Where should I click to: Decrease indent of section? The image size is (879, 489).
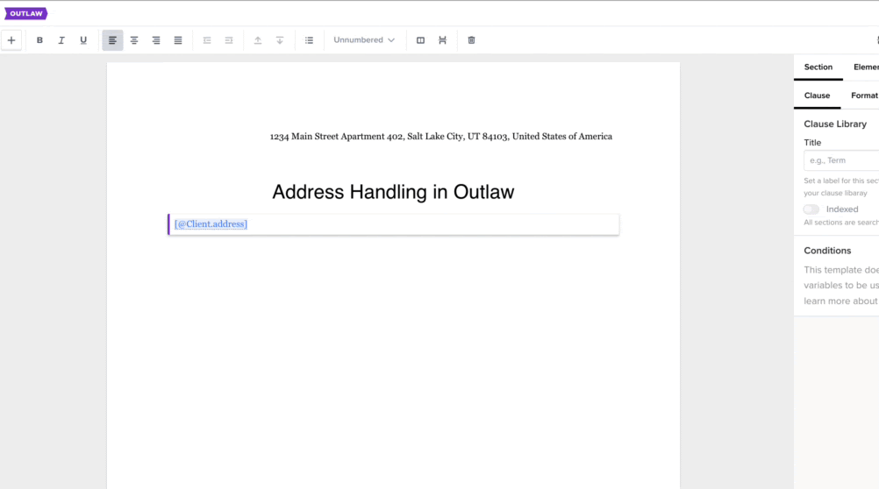[x=207, y=40]
